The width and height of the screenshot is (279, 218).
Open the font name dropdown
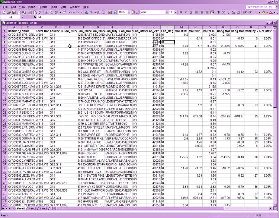click(x=167, y=12)
